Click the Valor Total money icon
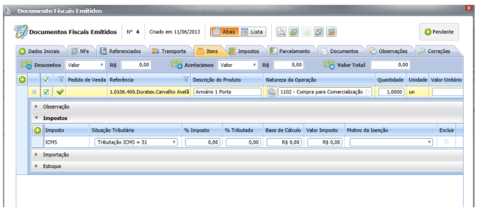This screenshot has height=213, width=477. pos(329,65)
